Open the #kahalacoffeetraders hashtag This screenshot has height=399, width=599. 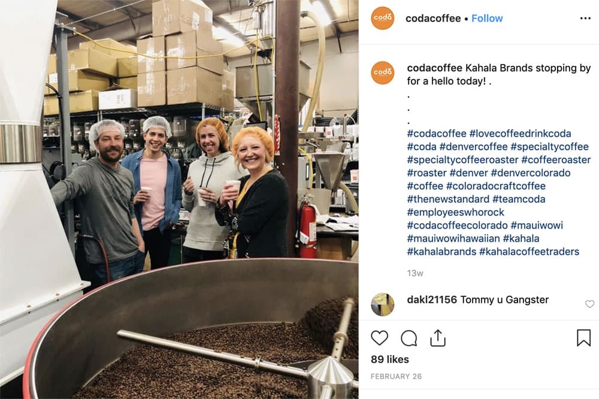(529, 251)
